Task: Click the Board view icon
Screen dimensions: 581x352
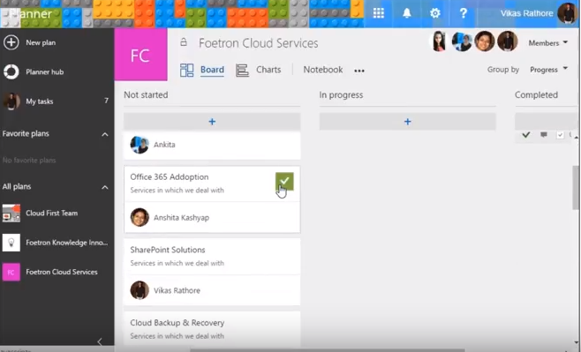Action: pyautogui.click(x=187, y=70)
